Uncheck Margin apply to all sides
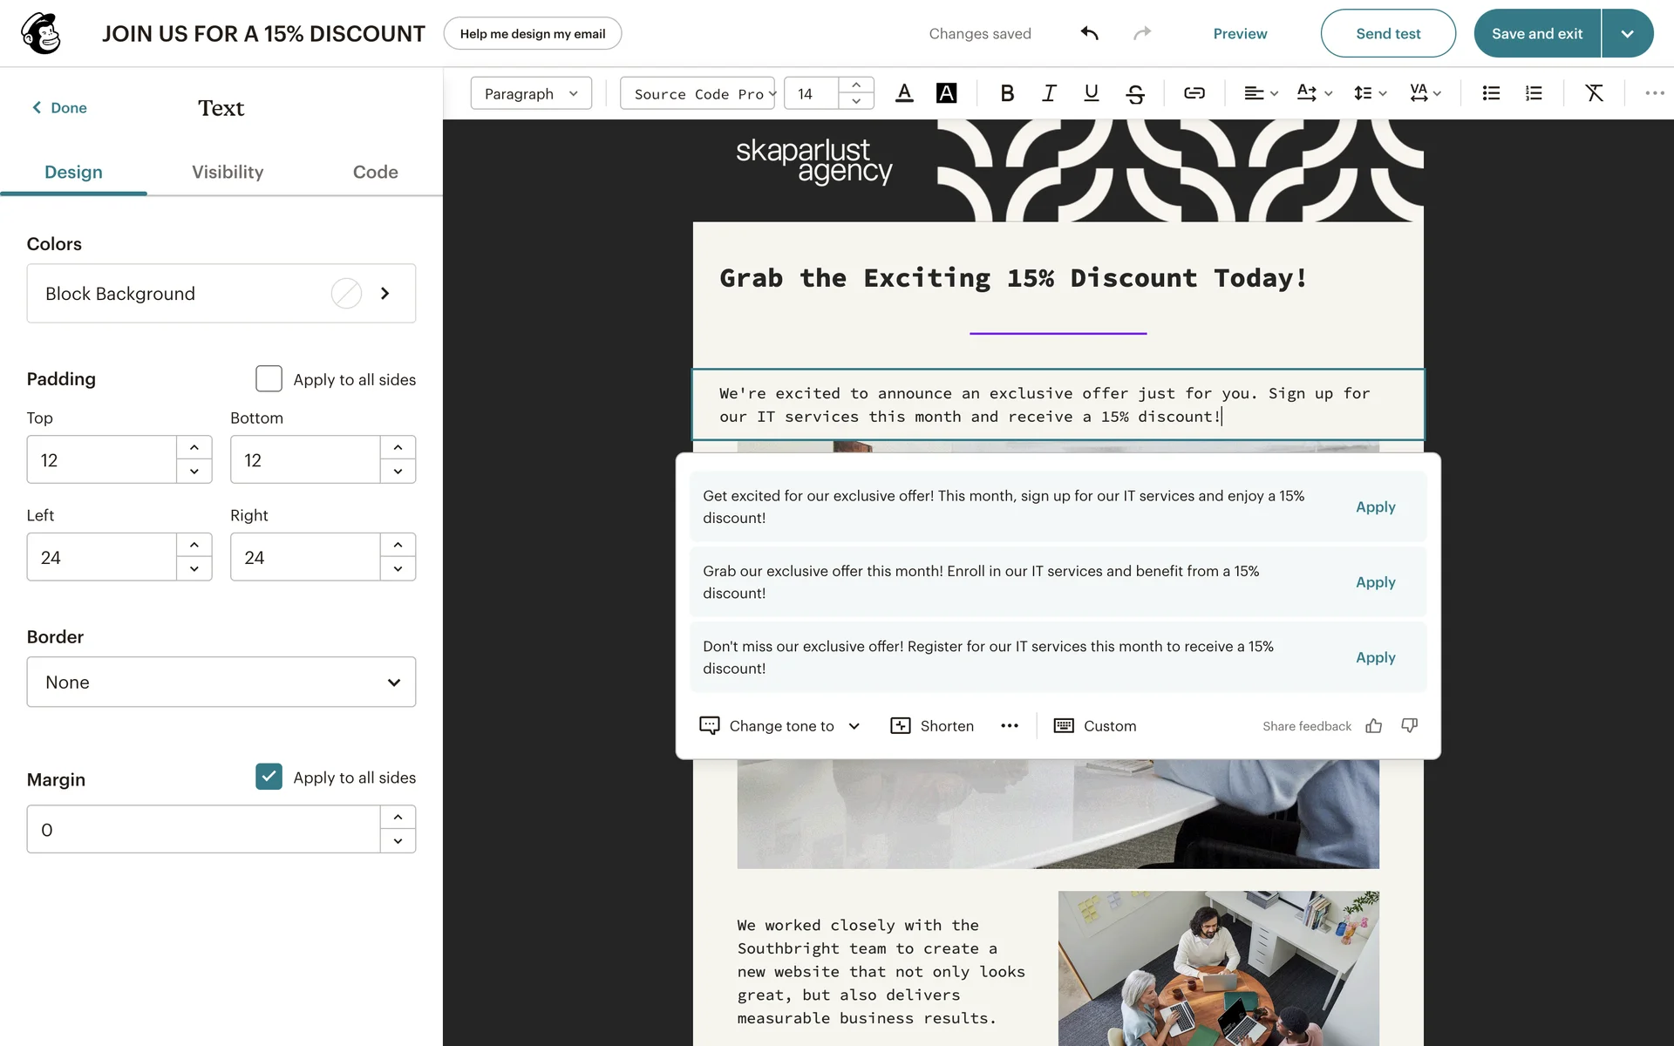Screen dimensions: 1674x1046 (x=269, y=777)
